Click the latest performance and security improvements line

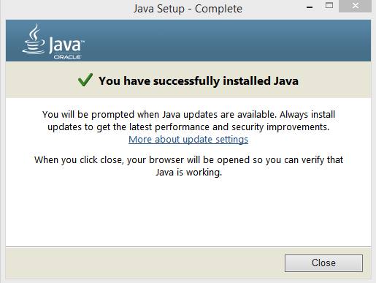coord(188,127)
